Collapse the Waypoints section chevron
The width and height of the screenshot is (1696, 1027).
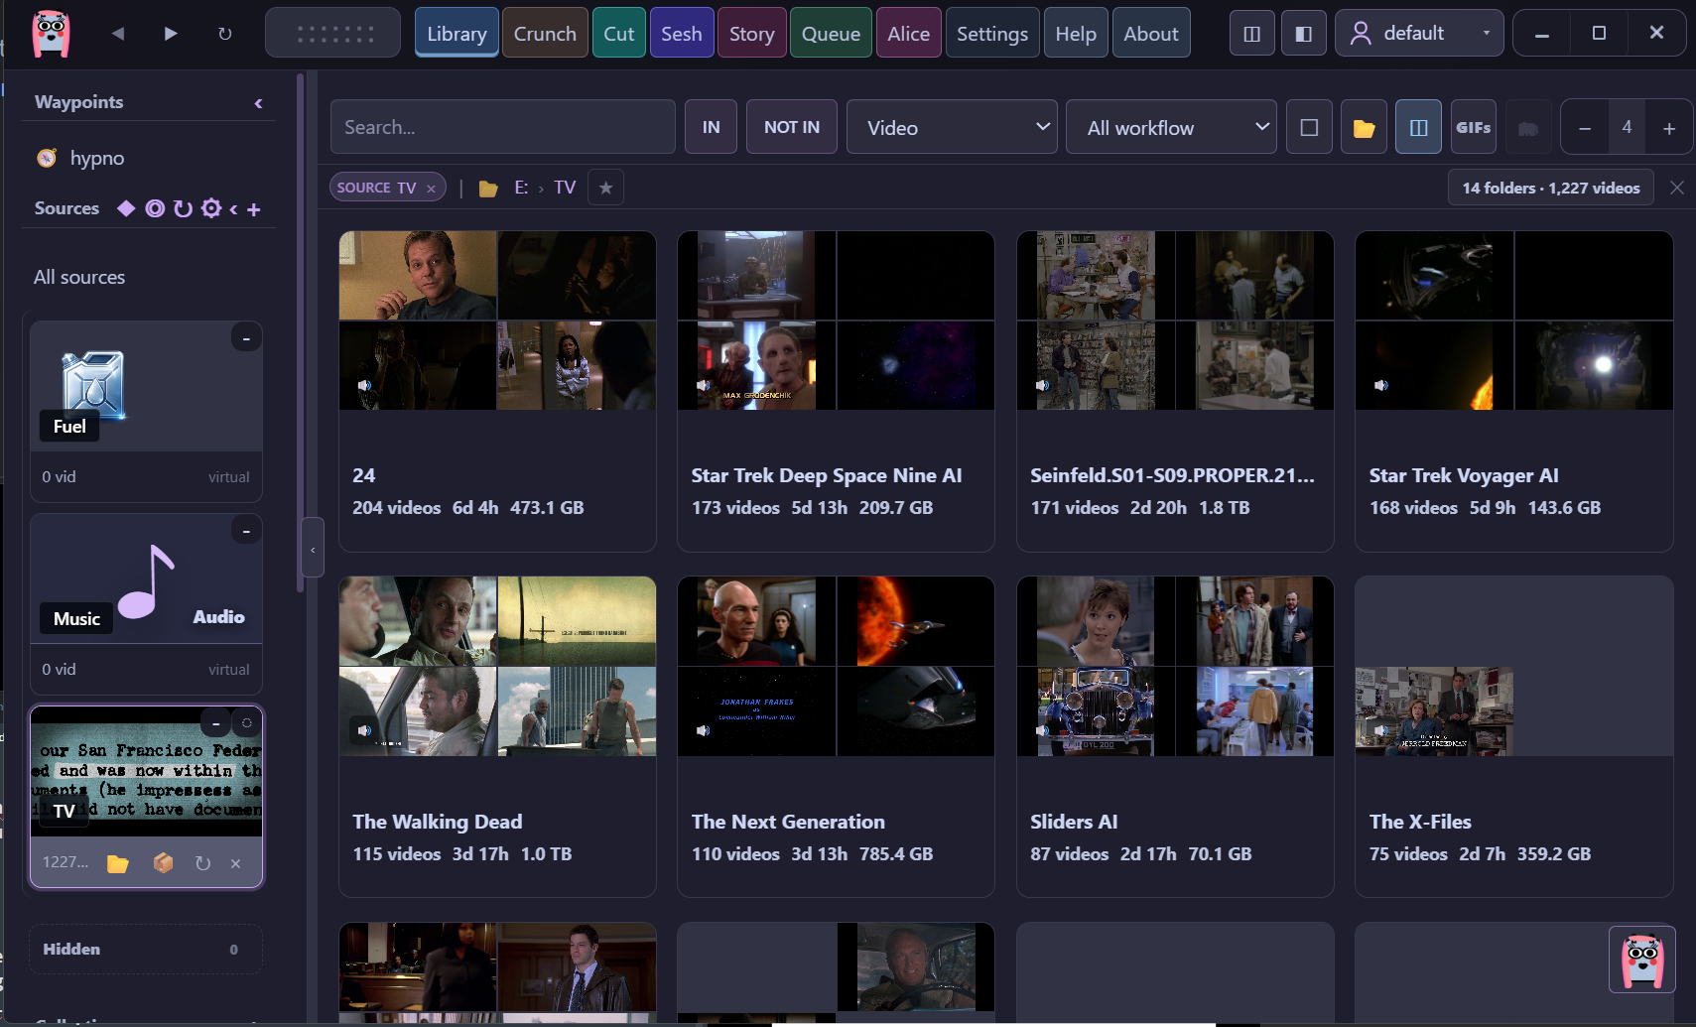(x=258, y=103)
